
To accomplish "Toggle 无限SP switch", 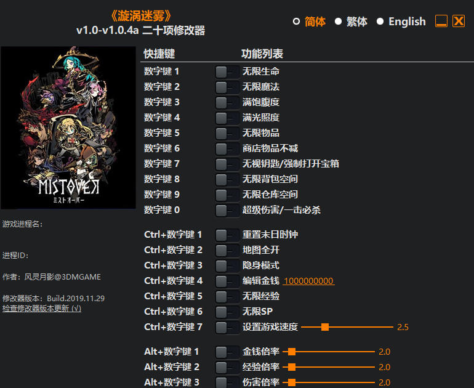I will [x=227, y=312].
